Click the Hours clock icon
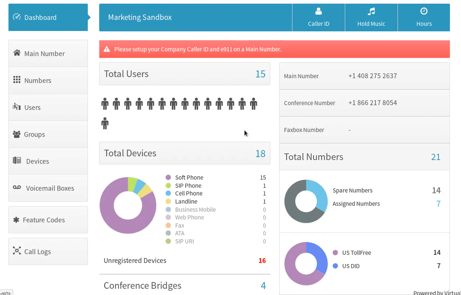This screenshot has width=461, height=295. 424,12
